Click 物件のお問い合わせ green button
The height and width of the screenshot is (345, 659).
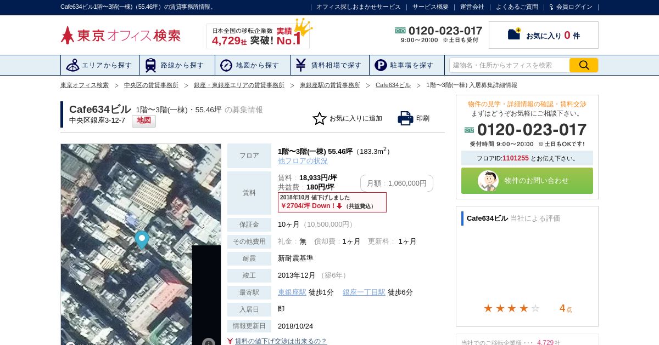tap(527, 181)
